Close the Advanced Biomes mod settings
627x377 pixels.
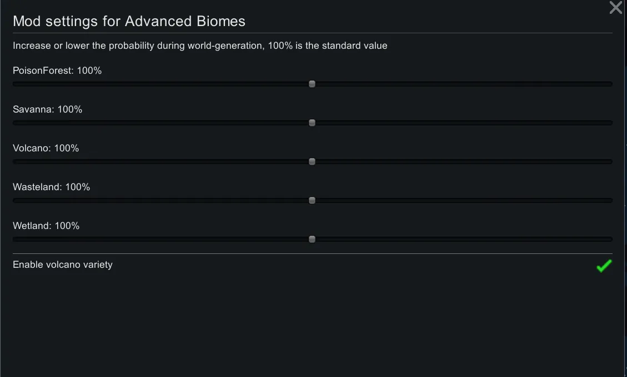tap(615, 8)
